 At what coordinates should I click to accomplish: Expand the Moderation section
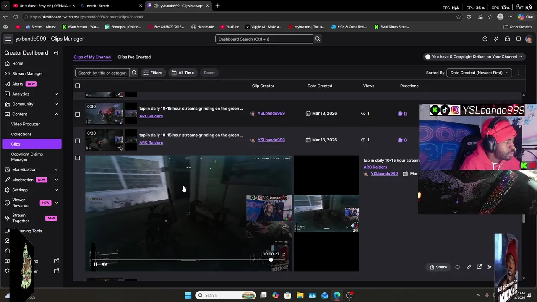pyautogui.click(x=56, y=180)
